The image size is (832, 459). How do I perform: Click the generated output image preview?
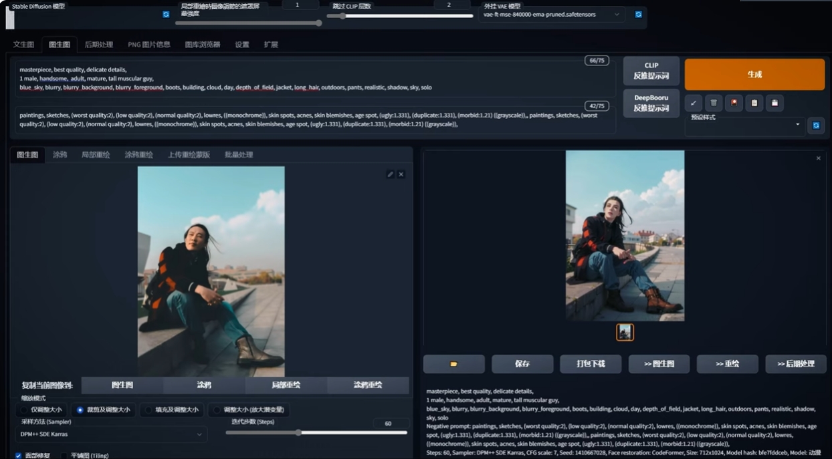tap(625, 236)
